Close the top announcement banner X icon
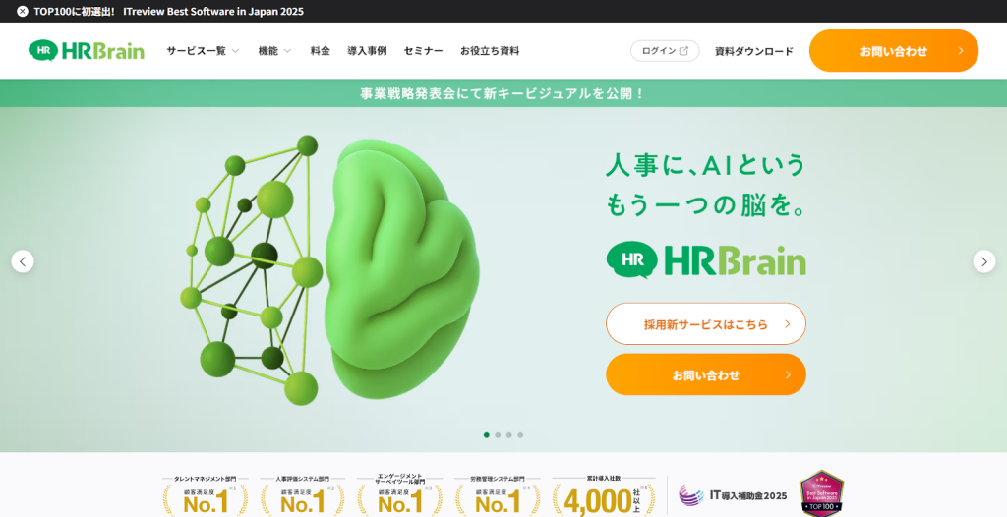Screen dimensions: 1007x517 click(x=23, y=12)
